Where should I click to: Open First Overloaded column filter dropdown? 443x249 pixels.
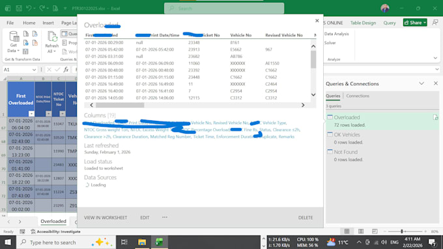tap(31, 114)
